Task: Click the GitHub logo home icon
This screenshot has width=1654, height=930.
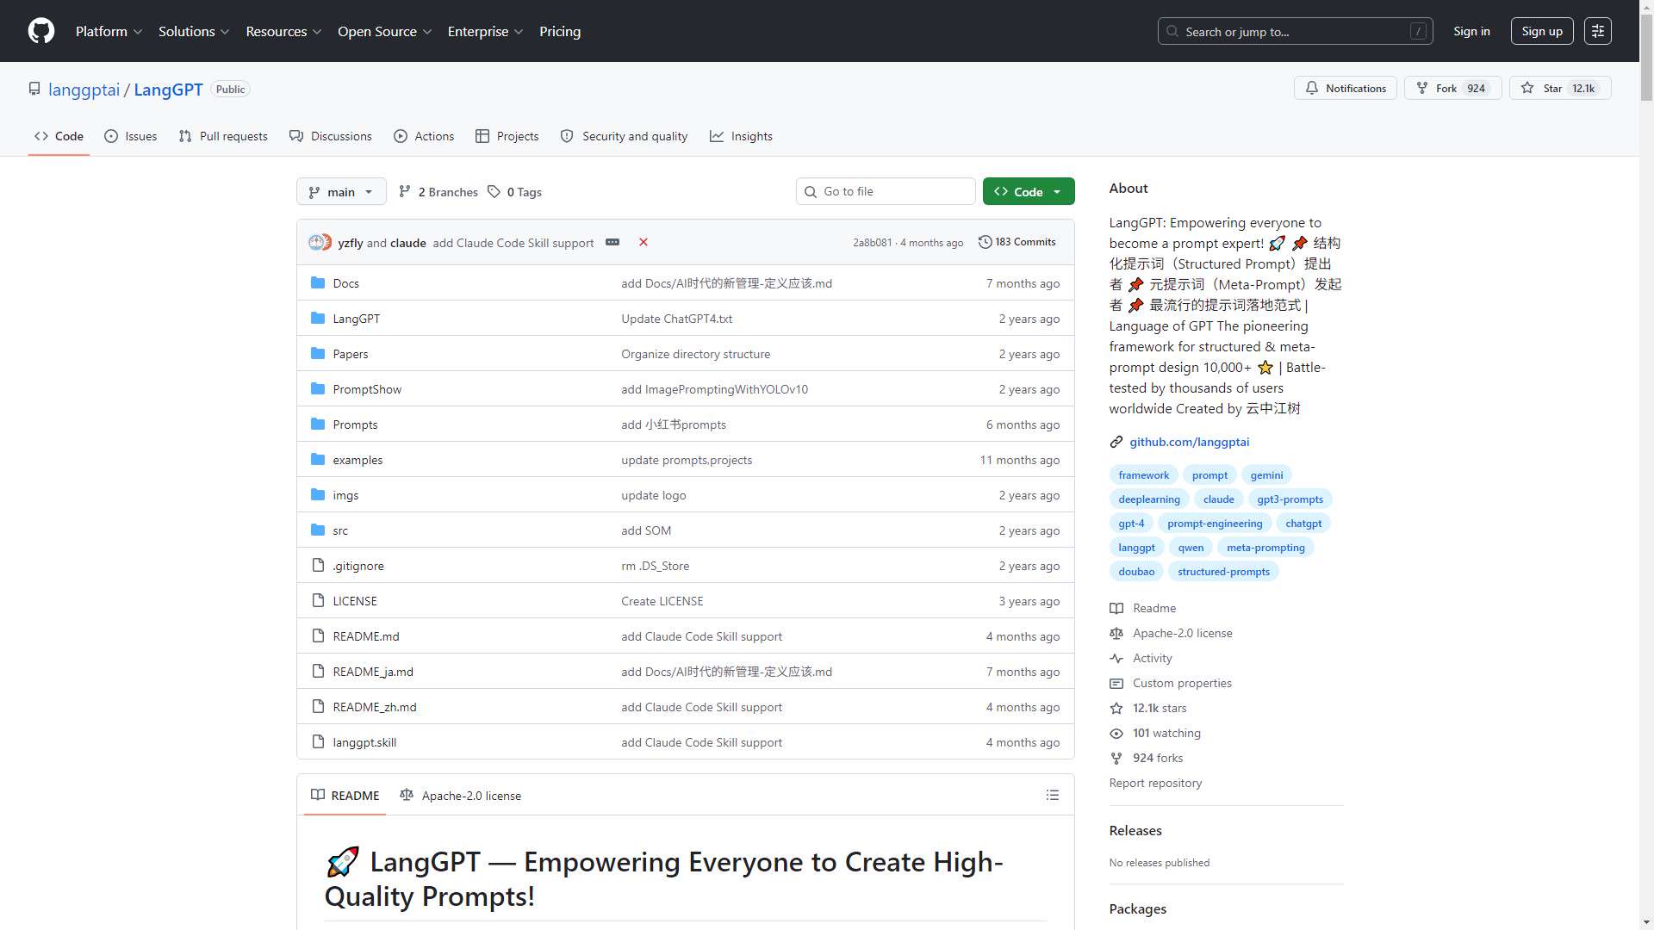Action: [x=41, y=31]
